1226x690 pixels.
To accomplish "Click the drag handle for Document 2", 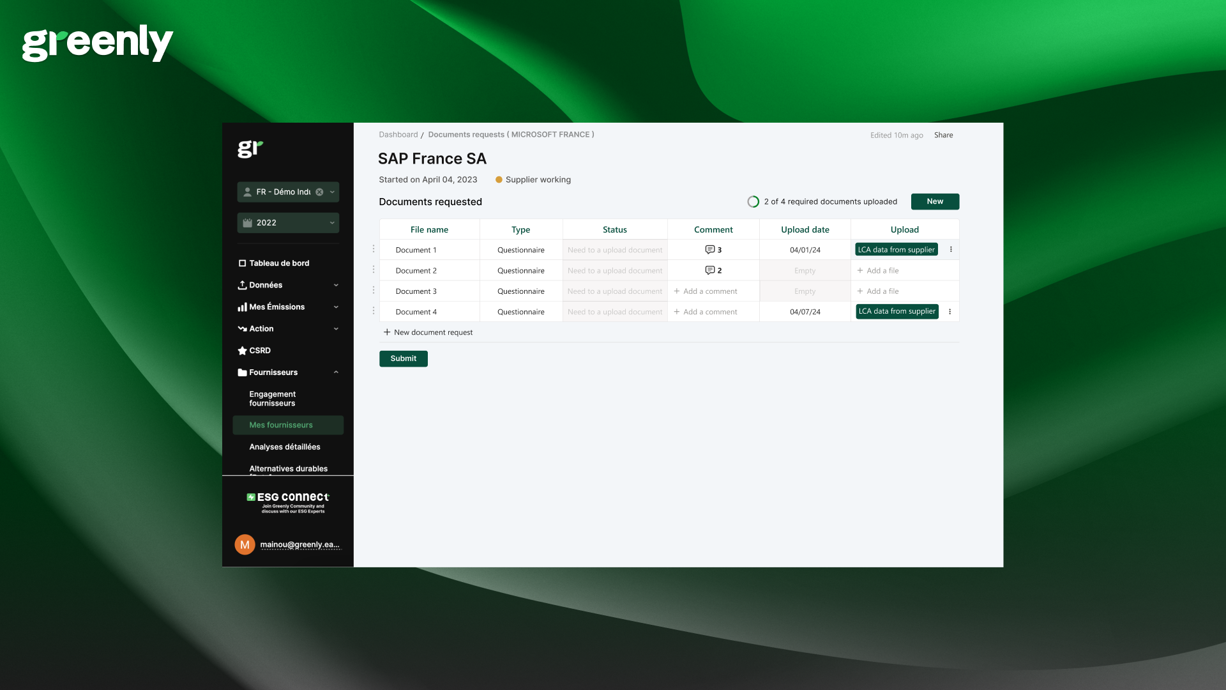I will (374, 269).
